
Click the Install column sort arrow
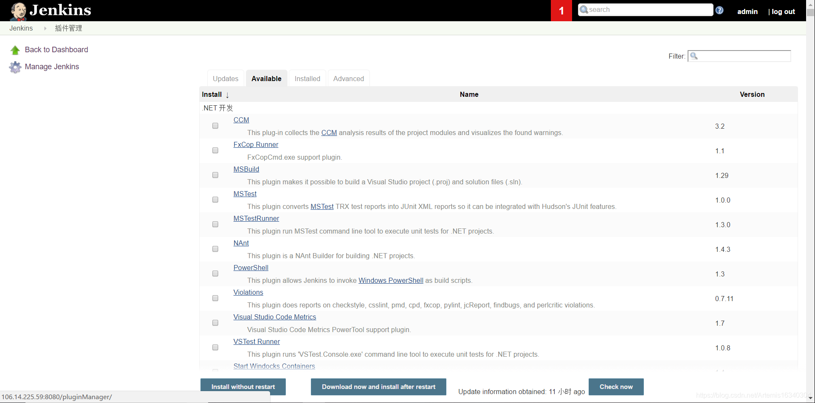227,95
